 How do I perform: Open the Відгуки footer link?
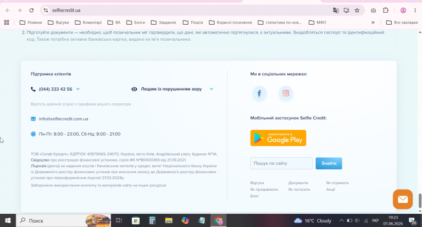pyautogui.click(x=257, y=183)
